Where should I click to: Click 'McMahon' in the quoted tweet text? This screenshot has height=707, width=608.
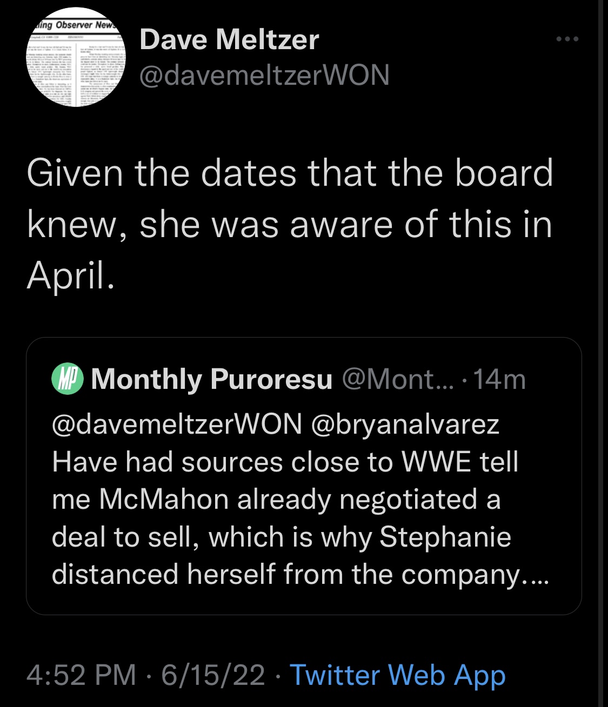point(163,499)
